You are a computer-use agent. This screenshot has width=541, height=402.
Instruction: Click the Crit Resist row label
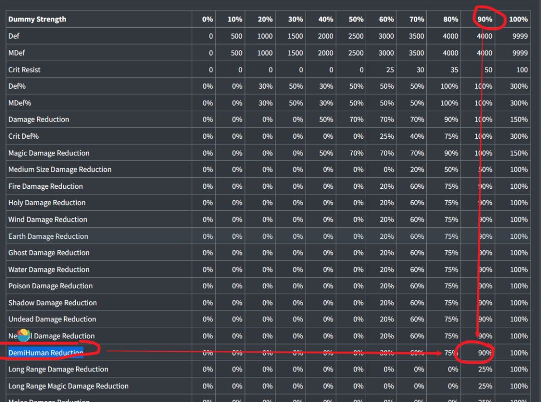[25, 70]
